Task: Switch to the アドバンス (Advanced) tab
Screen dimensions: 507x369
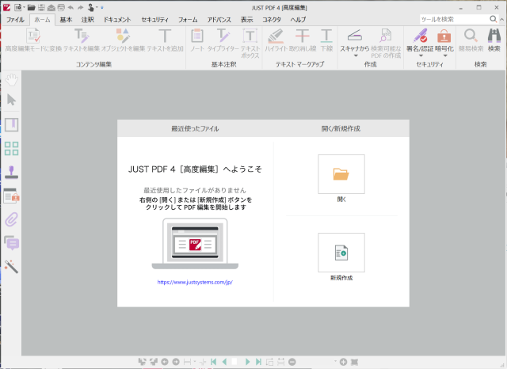Action: point(219,20)
